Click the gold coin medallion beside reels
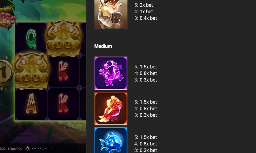This screenshot has width=256, height=153. (5, 72)
